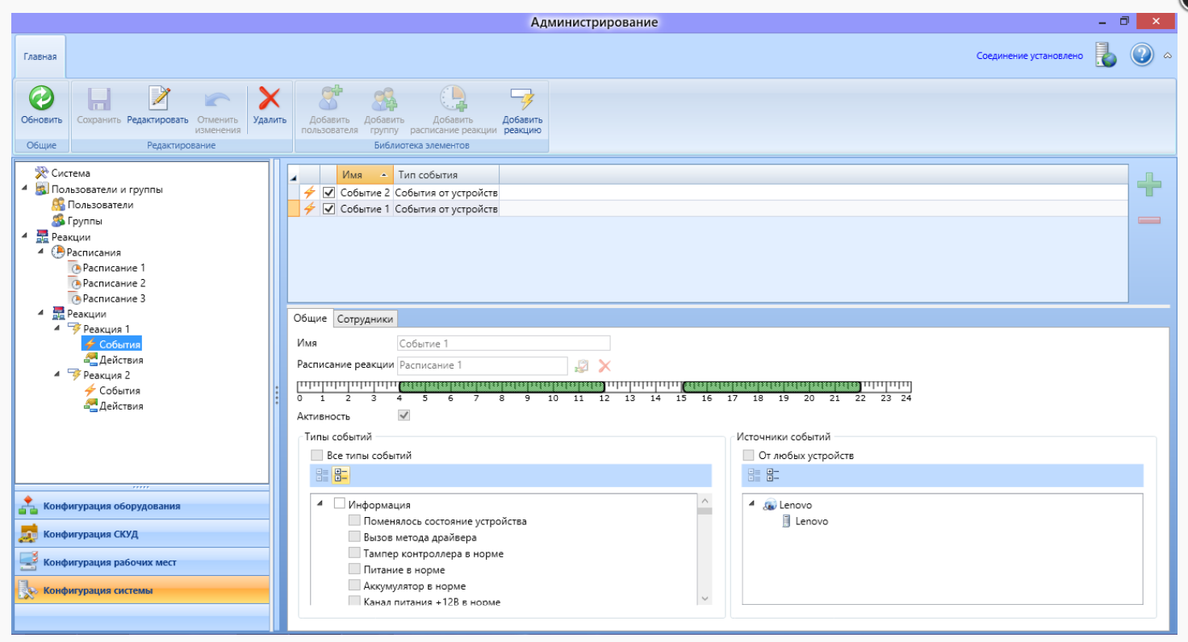Check Все типы событий checkbox
Screen dimensions: 1188x642
(x=317, y=456)
